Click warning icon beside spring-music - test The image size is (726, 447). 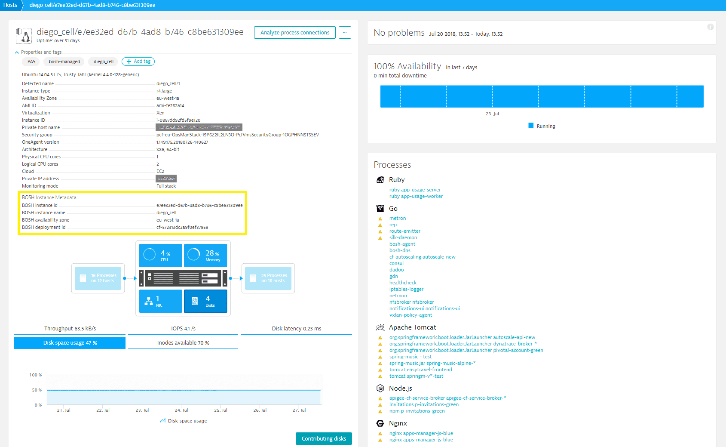pos(380,357)
